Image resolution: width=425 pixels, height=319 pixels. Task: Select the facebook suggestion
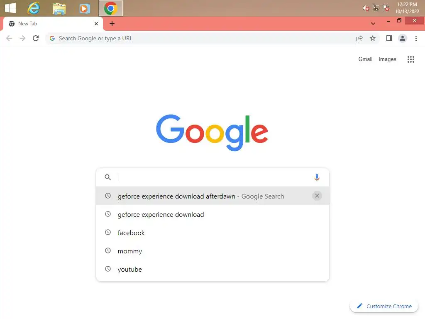213,233
